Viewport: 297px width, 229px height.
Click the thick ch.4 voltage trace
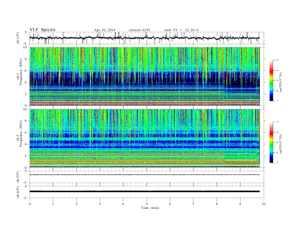pyautogui.click(x=144, y=192)
